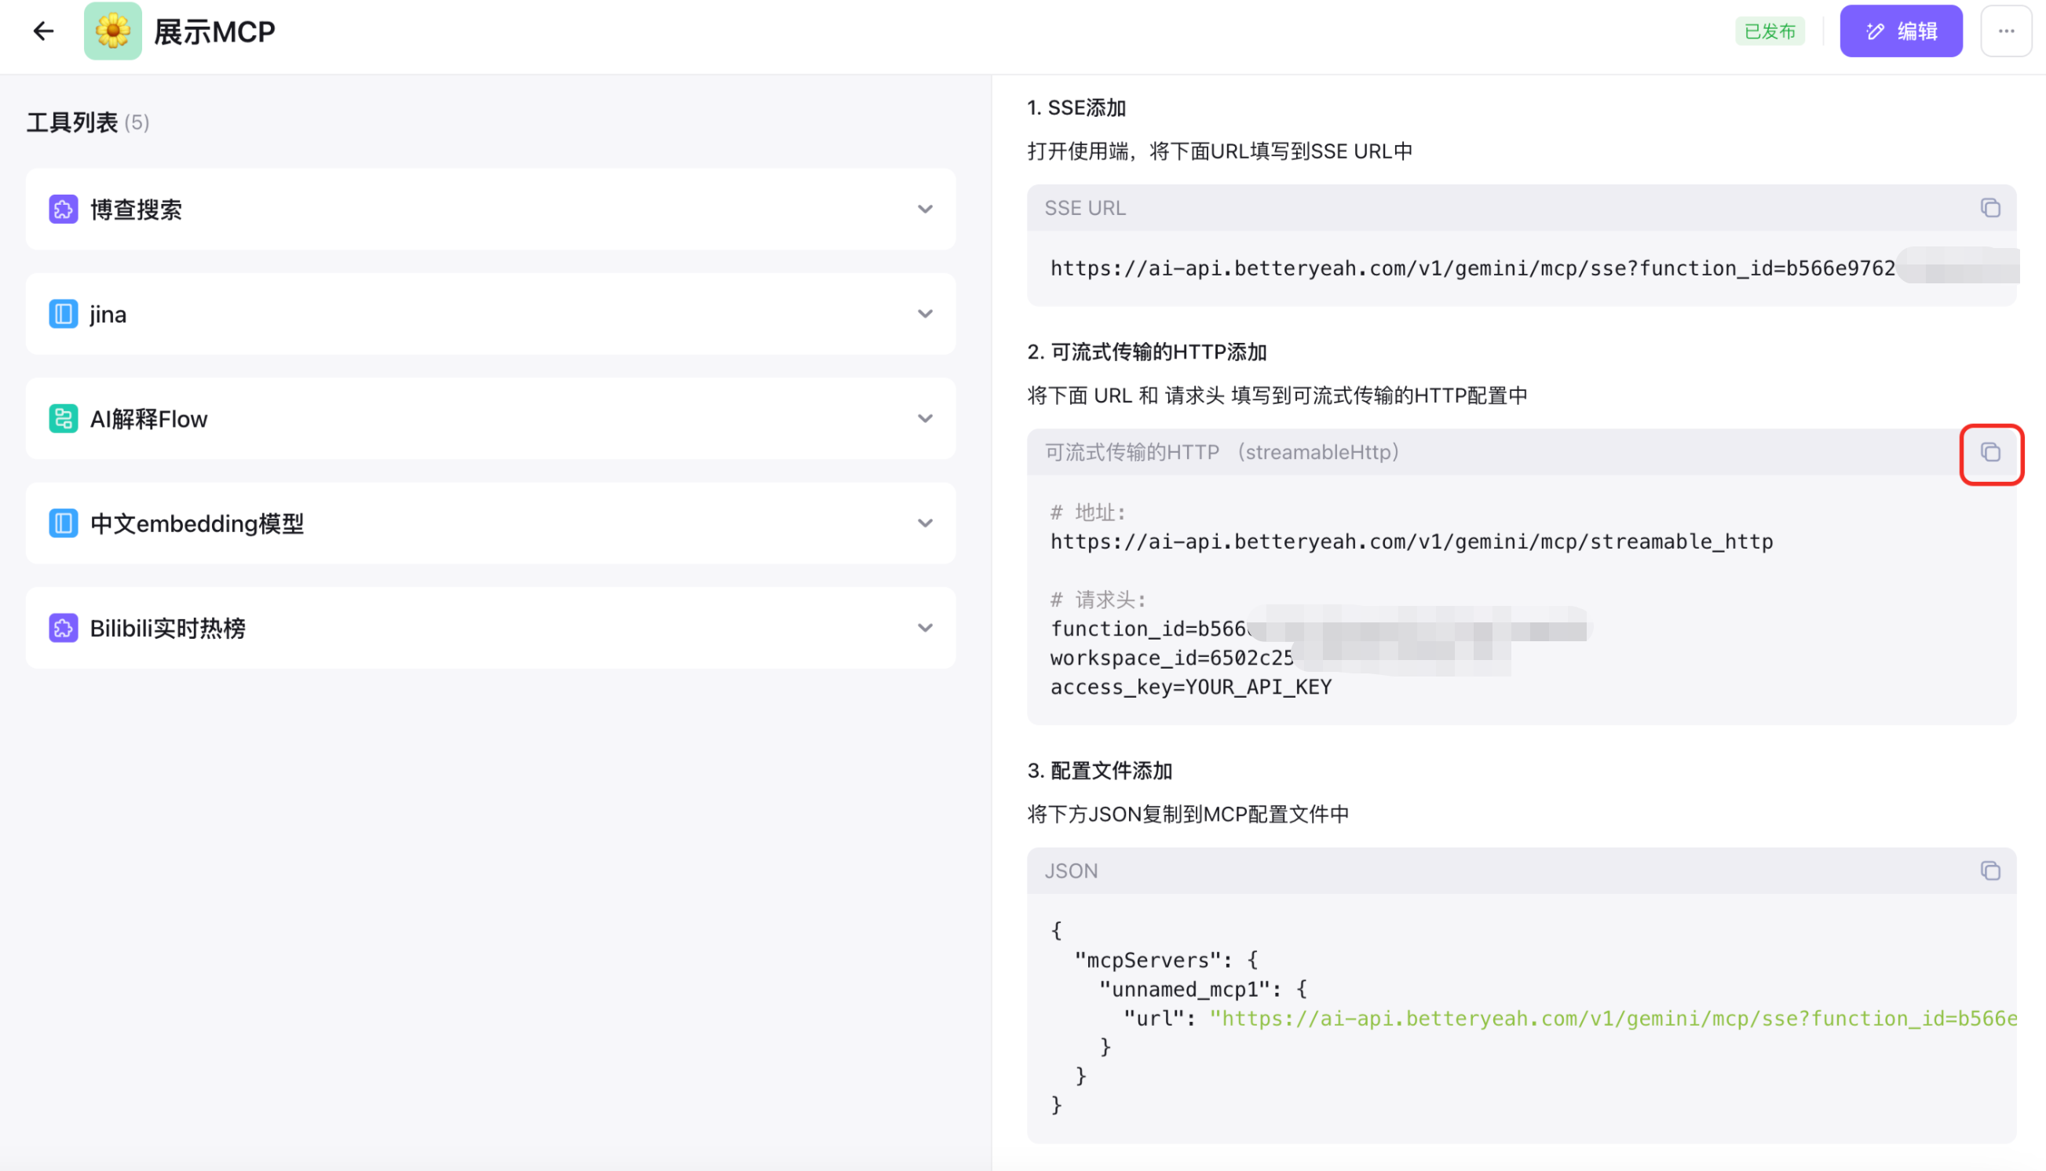Expand the jina tool row chevron

point(924,315)
